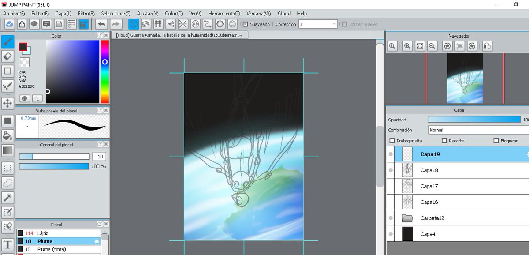Toggle visibility of layer Capa19

(x=391, y=154)
